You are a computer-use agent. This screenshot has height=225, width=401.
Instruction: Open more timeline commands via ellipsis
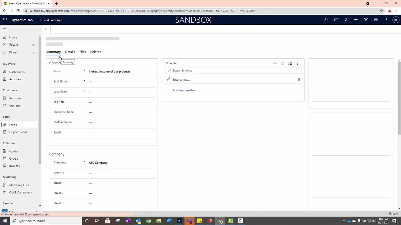click(x=297, y=63)
